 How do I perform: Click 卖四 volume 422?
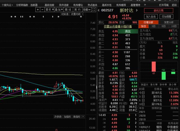[128, 35]
